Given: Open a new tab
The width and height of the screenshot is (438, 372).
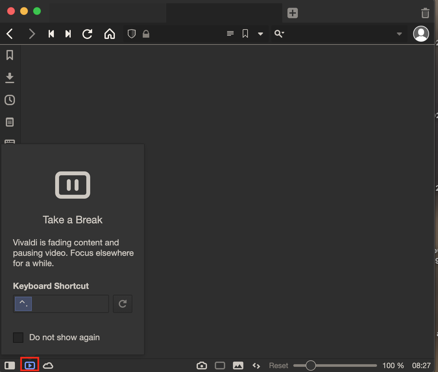Looking at the screenshot, I should 293,13.
